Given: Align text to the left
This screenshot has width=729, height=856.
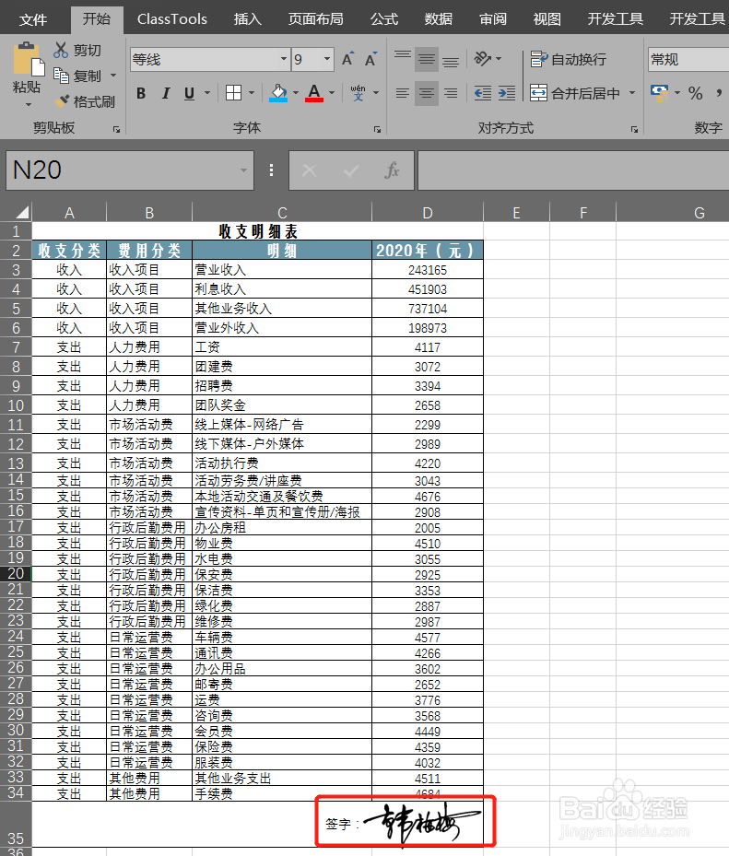Looking at the screenshot, I should (403, 93).
